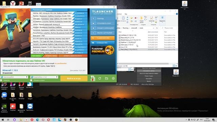Click the stop recording button in OBS

tap(149, 71)
